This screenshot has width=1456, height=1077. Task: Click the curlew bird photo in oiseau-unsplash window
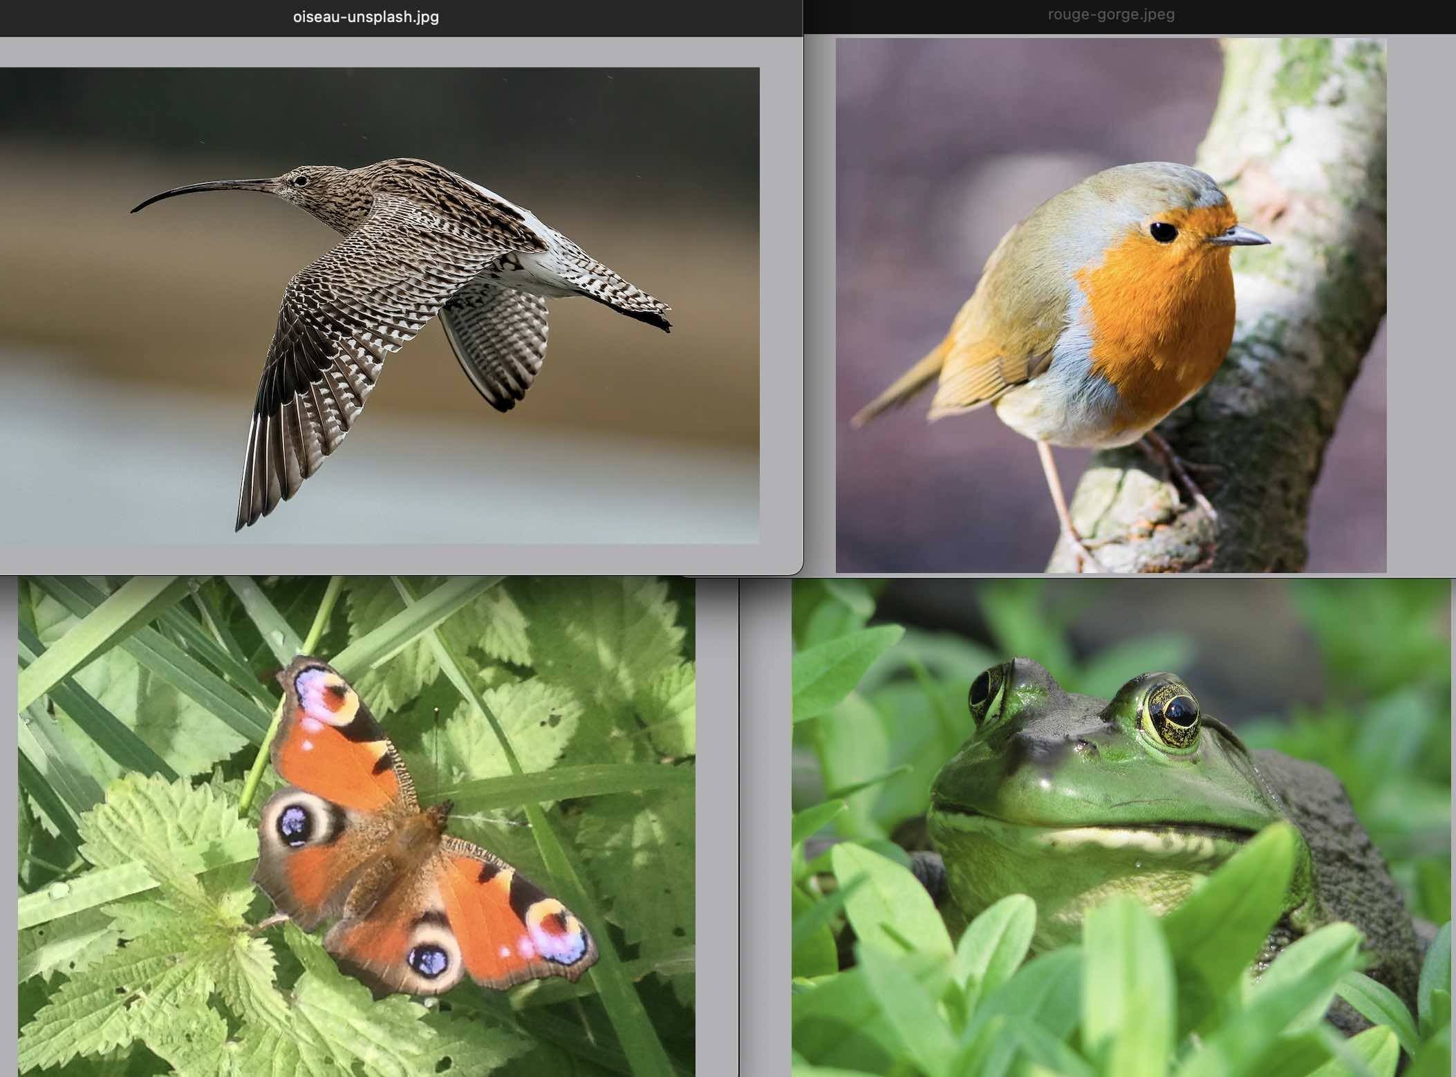[x=380, y=305]
